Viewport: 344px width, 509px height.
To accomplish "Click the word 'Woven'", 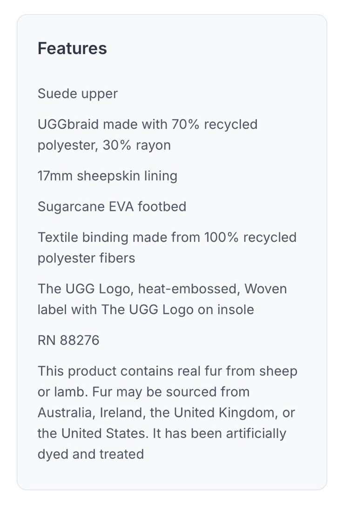I will [x=265, y=289].
